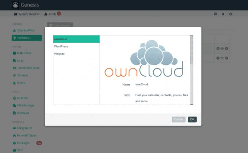Click the Scheduled Tasks sidebar icon
The image size is (248, 153).
pyautogui.click(x=14, y=68)
